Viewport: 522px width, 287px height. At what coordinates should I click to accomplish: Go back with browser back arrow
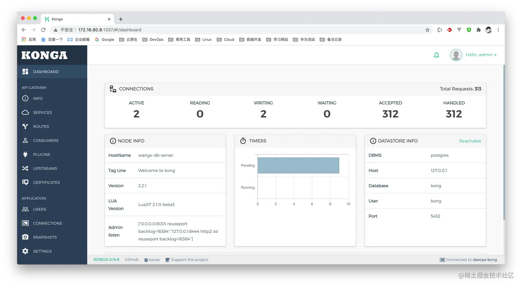pyautogui.click(x=23, y=30)
